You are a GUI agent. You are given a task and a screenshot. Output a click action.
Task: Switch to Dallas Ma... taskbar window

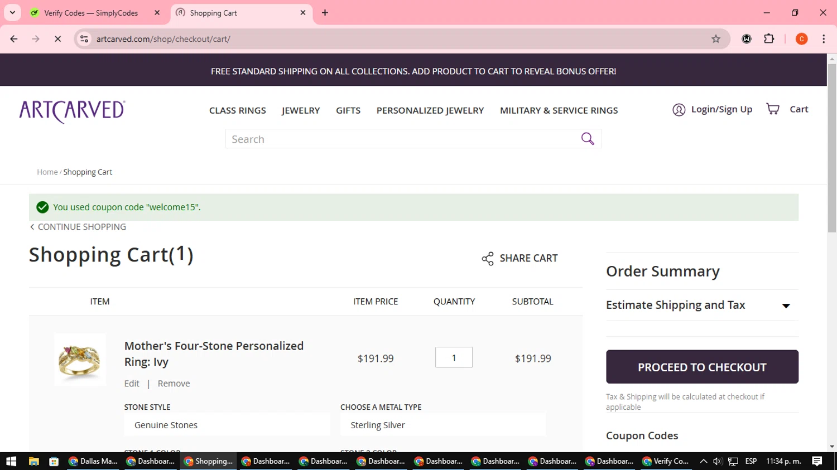click(x=93, y=461)
